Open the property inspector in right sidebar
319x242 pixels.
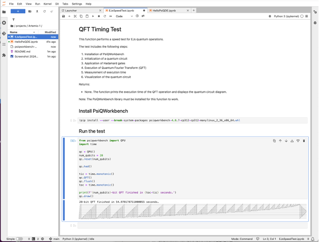click(x=315, y=12)
